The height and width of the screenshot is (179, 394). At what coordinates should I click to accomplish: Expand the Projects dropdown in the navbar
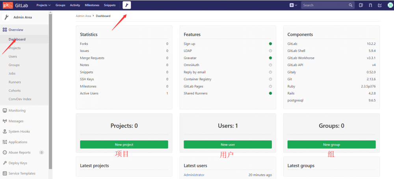point(43,5)
